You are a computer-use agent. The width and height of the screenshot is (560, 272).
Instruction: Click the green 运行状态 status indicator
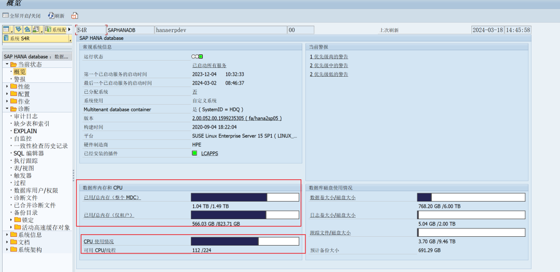pyautogui.click(x=201, y=56)
